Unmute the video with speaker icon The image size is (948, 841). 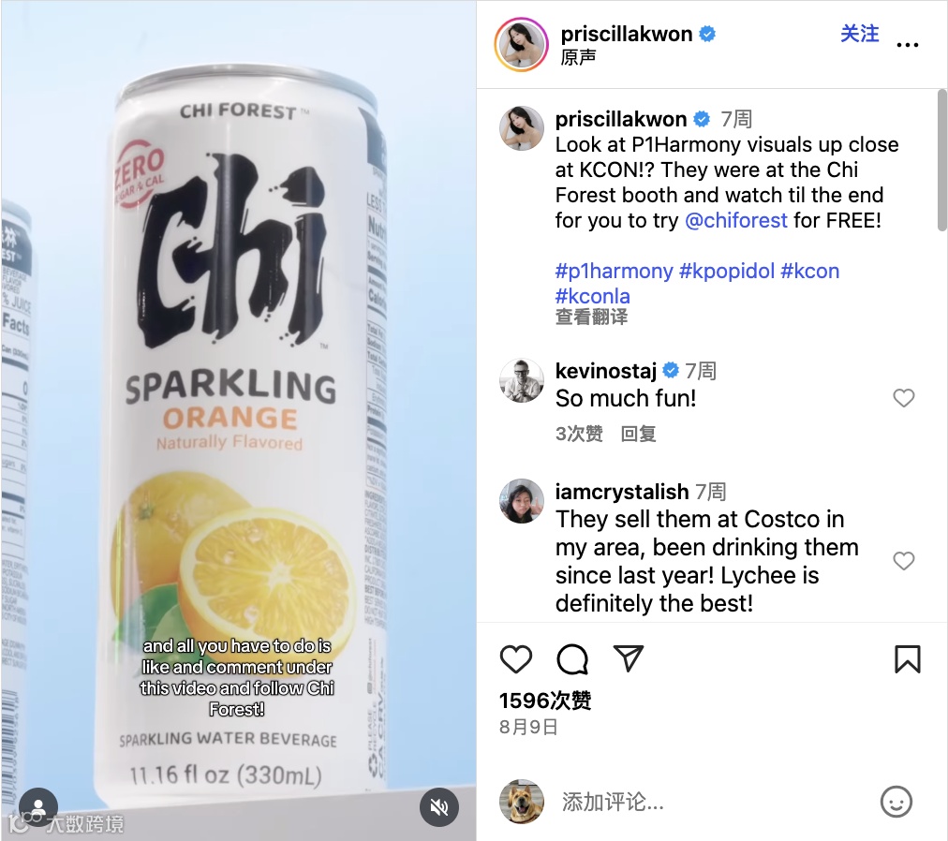pyautogui.click(x=439, y=806)
